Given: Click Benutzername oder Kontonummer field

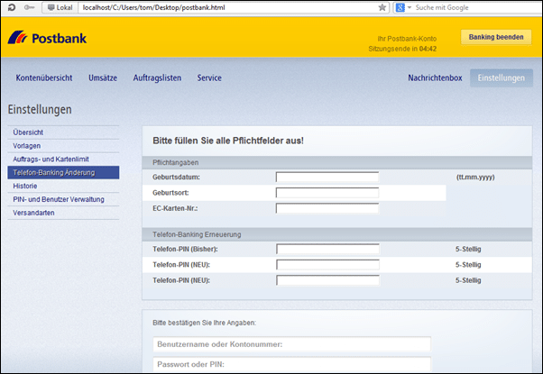Looking at the screenshot, I should pyautogui.click(x=292, y=344).
